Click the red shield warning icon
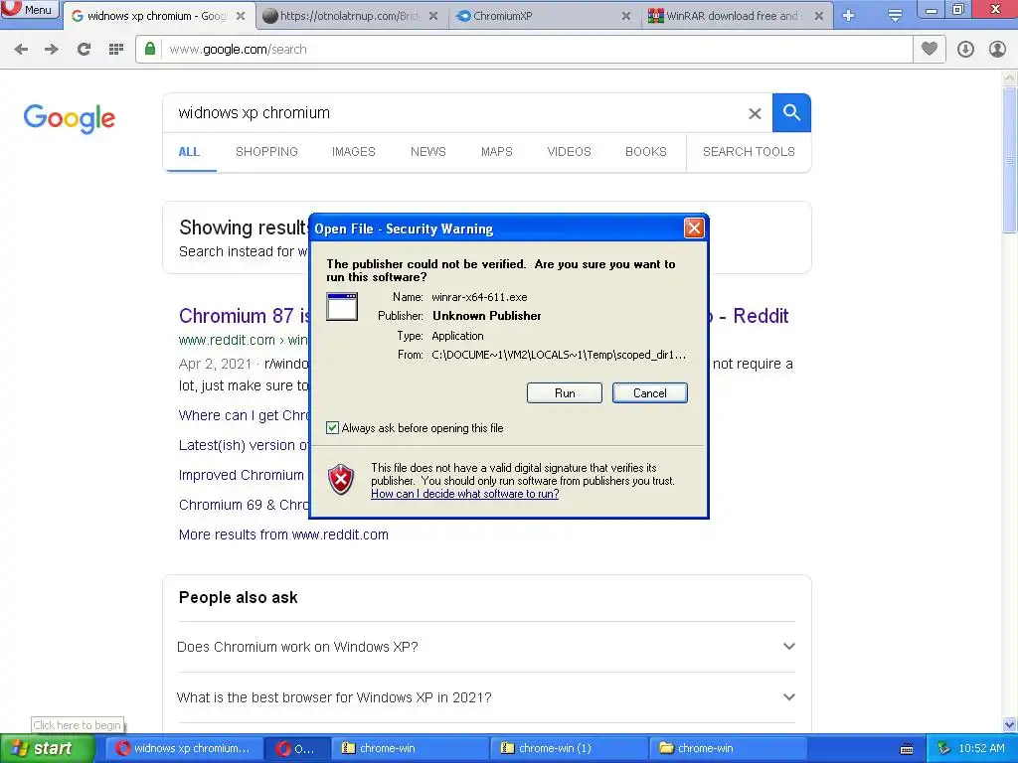This screenshot has height=763, width=1018. (x=341, y=480)
